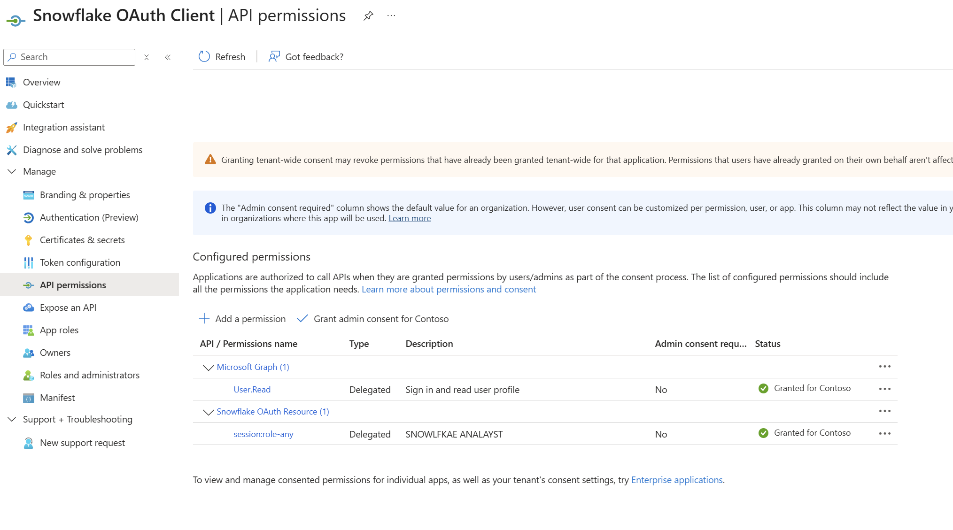Click the Type column header
This screenshot has width=953, height=530.
(x=359, y=344)
